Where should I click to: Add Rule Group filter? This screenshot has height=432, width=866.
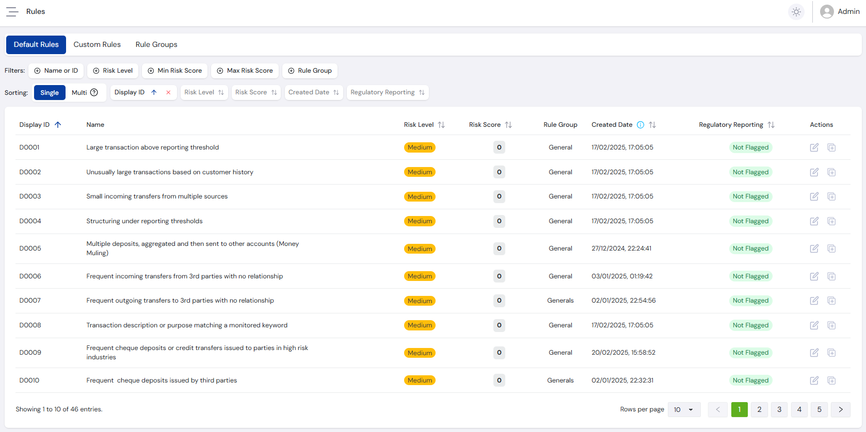[x=310, y=71]
